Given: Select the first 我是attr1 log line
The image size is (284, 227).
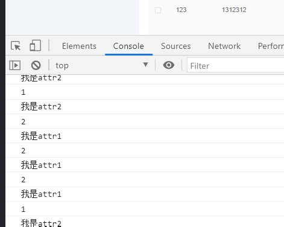Looking at the screenshot, I should point(41,136).
